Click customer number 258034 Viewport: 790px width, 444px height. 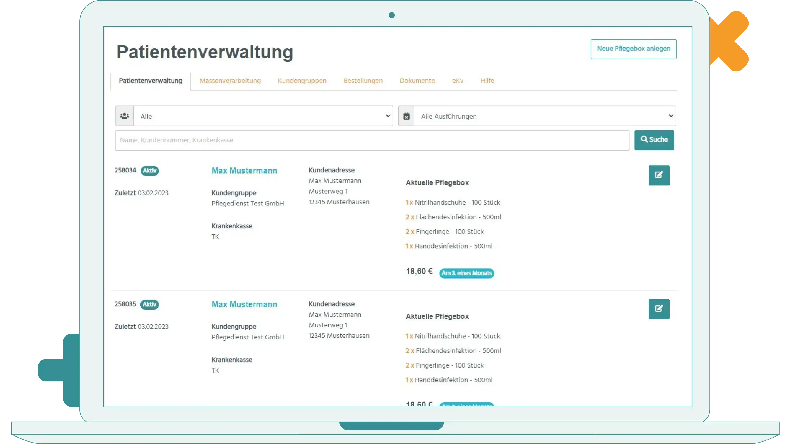click(x=125, y=171)
